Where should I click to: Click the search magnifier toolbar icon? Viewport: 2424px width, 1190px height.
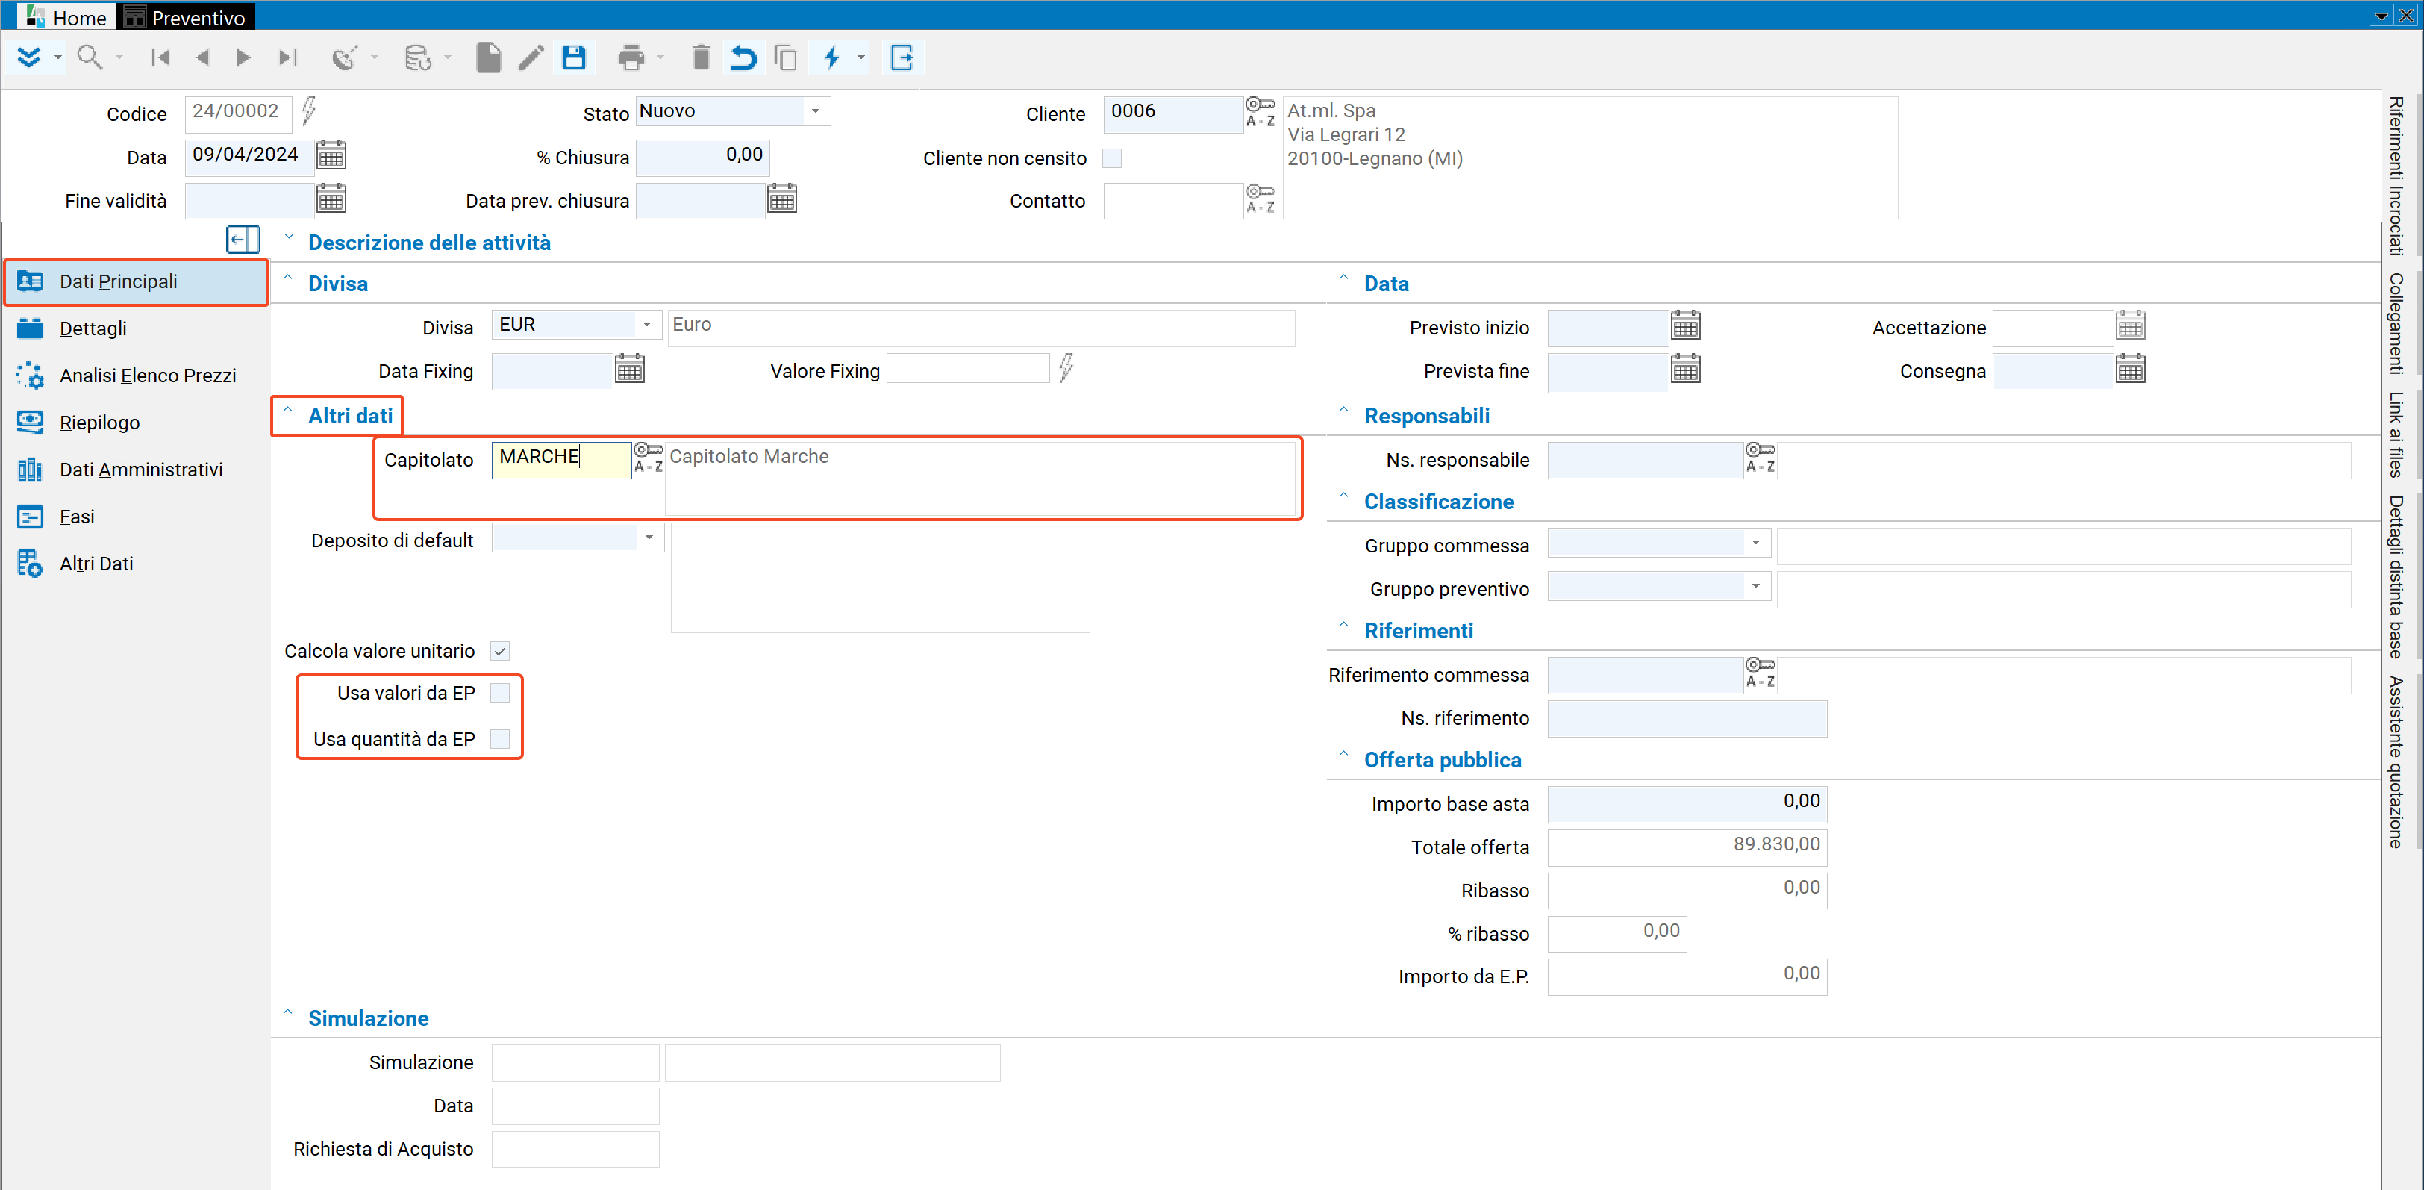pos(90,57)
